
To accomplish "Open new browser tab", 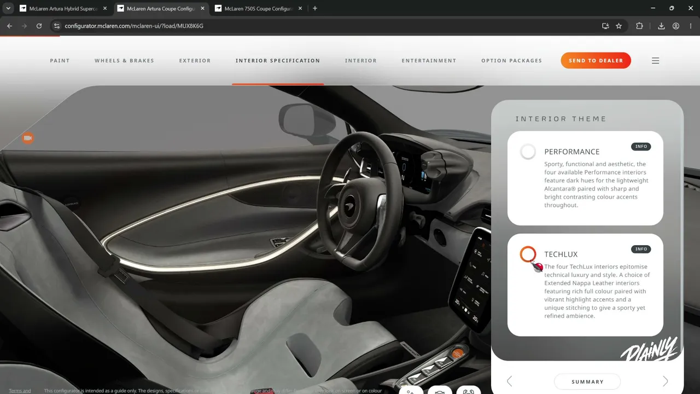I will coord(314,8).
